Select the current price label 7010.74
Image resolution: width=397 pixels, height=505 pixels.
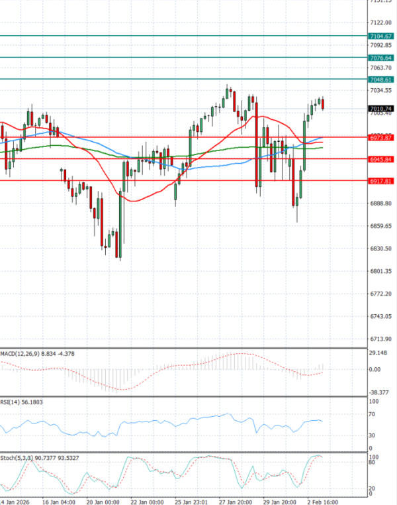click(x=382, y=108)
